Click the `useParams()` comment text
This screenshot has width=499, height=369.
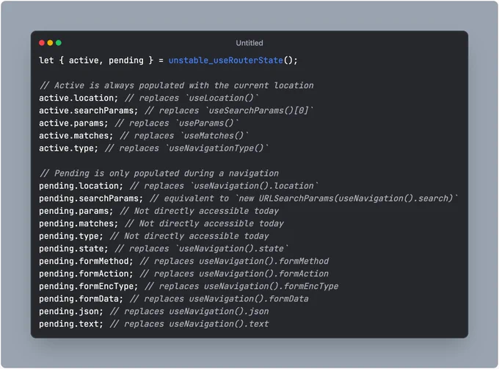coord(208,123)
